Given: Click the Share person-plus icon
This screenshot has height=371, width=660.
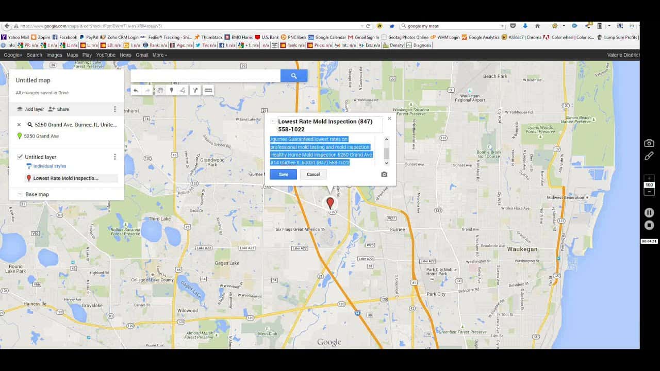Looking at the screenshot, I should click(52, 109).
